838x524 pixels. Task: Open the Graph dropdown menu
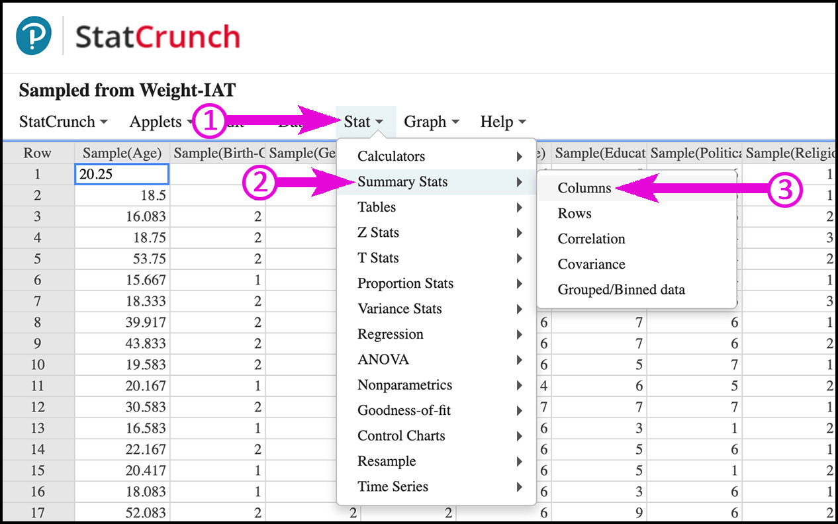pyautogui.click(x=432, y=122)
